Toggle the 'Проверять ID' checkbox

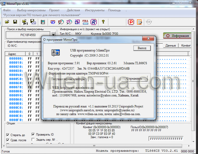point(33,135)
